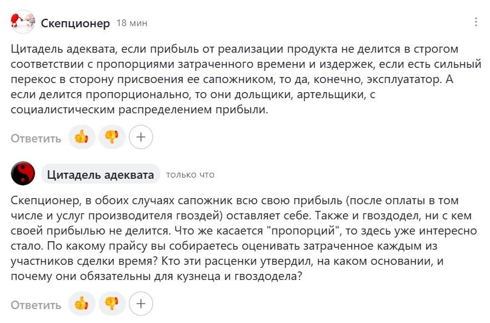
Task: Click the 18 мин timestamp
Action: (132, 23)
